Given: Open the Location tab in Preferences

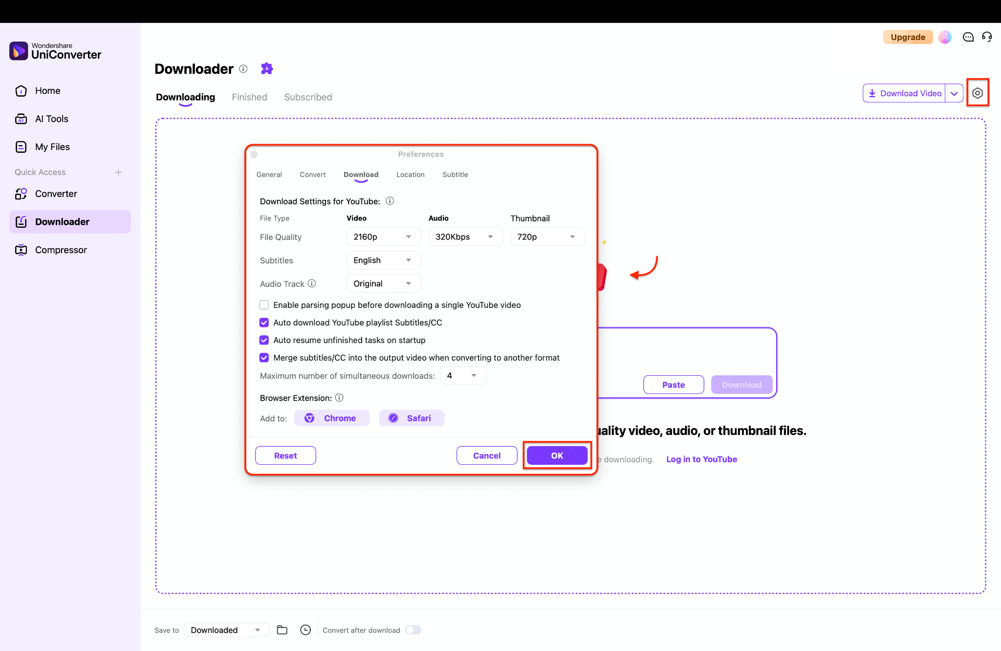Looking at the screenshot, I should (410, 174).
